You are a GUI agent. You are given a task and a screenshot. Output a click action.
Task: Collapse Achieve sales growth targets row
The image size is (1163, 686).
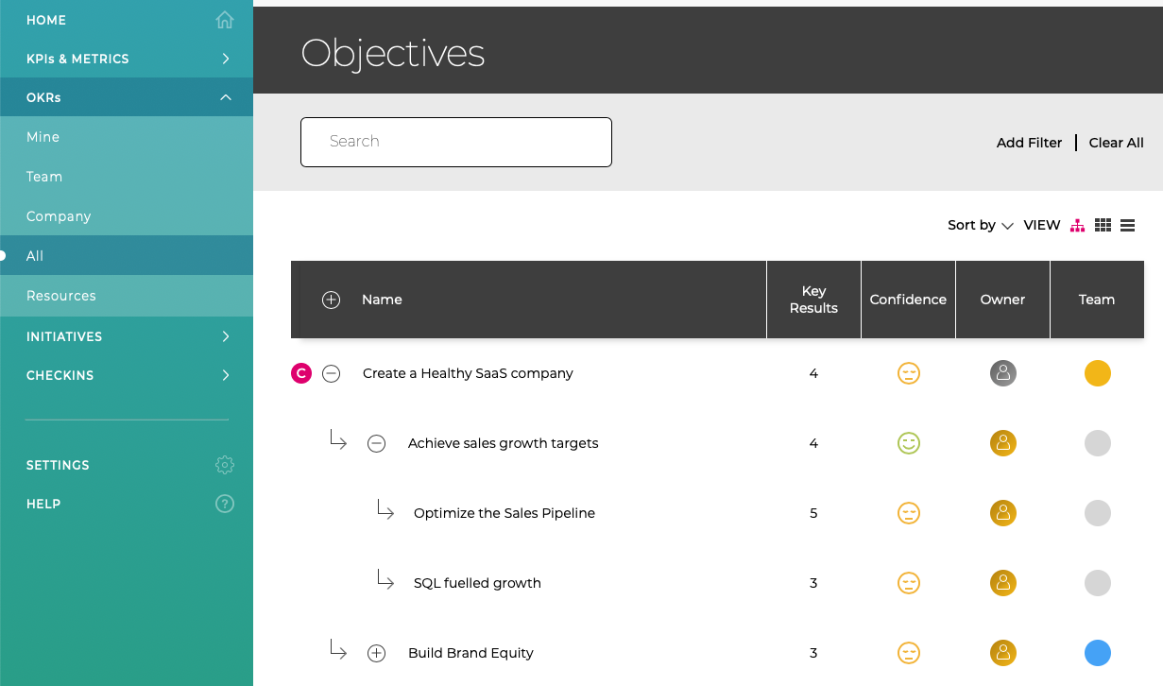[x=376, y=443]
